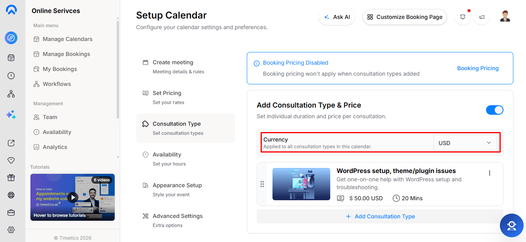Click Add Consultation Type button

point(380,216)
